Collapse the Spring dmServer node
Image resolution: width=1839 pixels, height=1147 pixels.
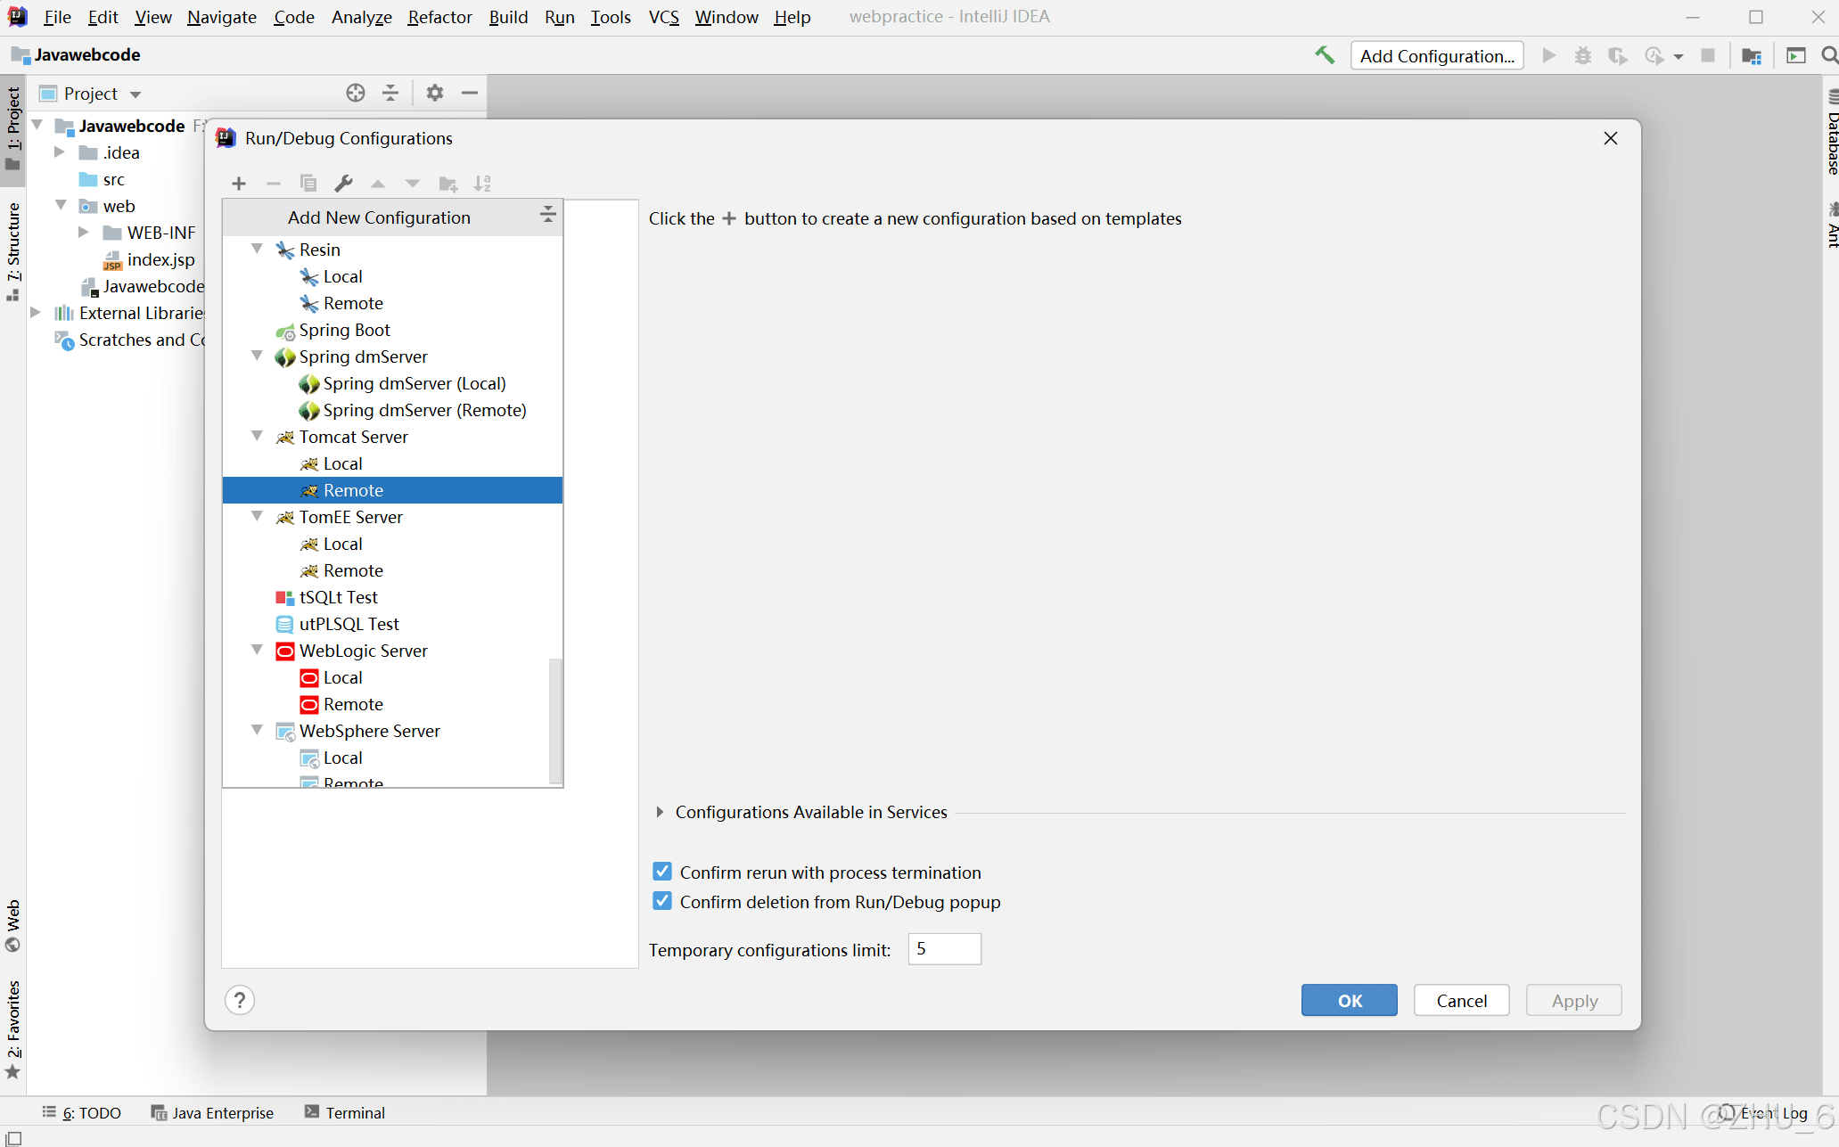257,356
